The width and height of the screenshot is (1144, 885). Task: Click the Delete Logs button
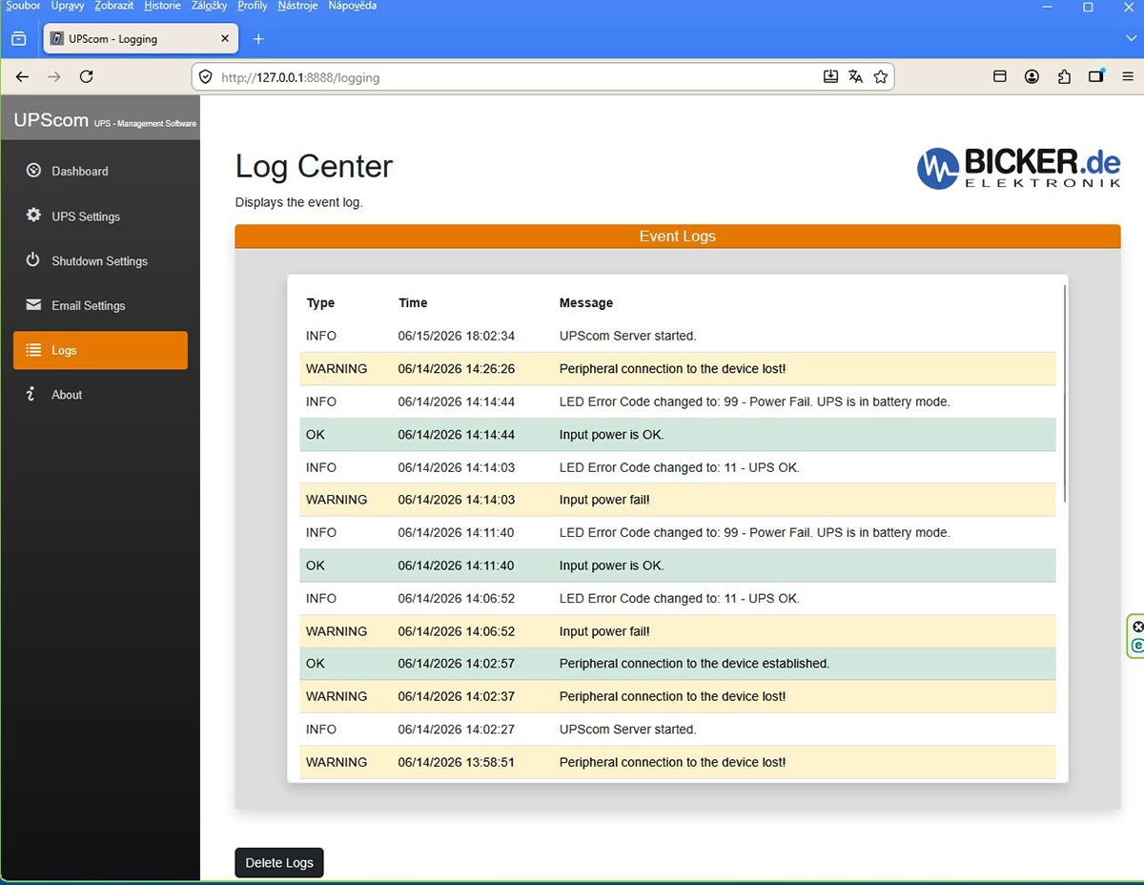pyautogui.click(x=279, y=862)
